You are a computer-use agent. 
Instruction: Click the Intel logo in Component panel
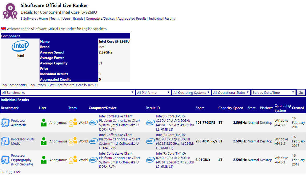coord(20,46)
